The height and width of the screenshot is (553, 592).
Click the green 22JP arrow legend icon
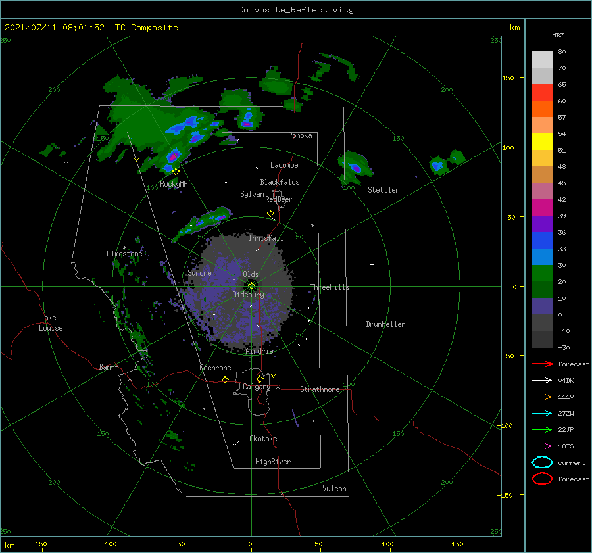(542, 429)
